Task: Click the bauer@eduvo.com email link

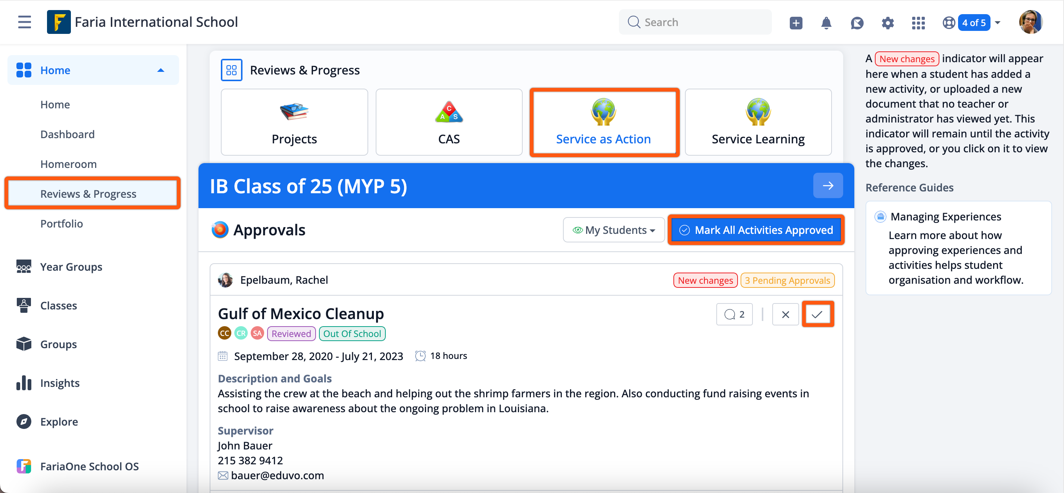Action: click(277, 476)
